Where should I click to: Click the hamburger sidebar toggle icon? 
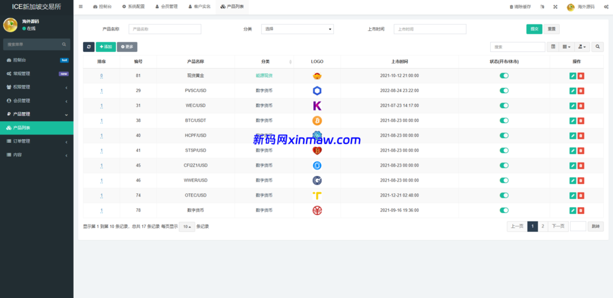81,7
